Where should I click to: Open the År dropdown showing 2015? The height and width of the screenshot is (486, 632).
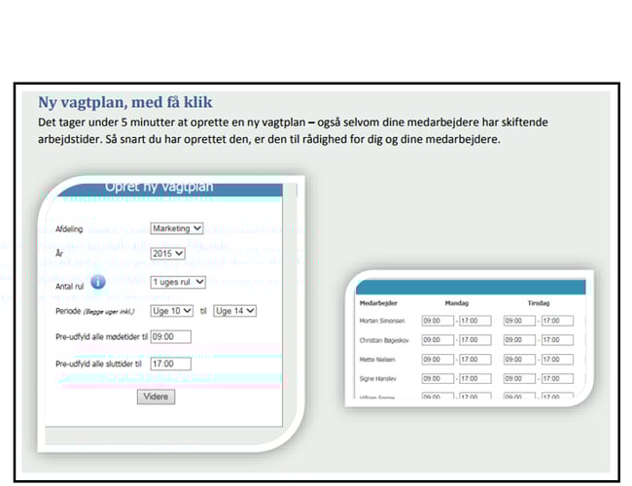coord(168,254)
